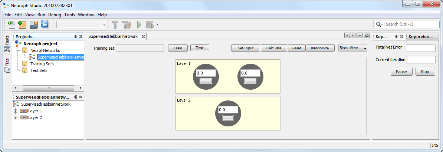Click the search magnifier icon
The width and height of the screenshot is (443, 152).
(x=379, y=24)
